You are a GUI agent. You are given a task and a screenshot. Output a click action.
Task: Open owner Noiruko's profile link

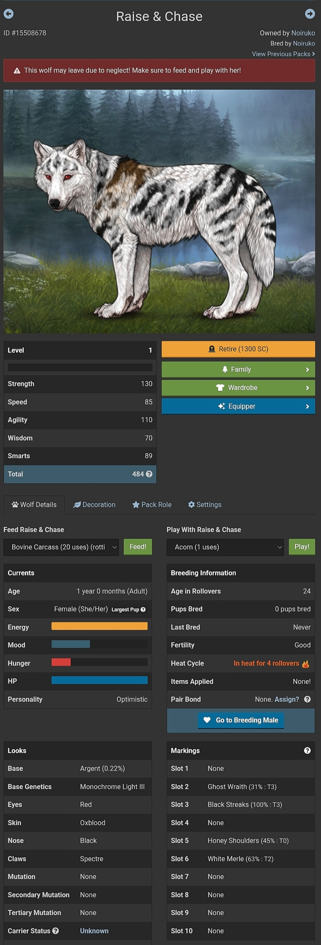[303, 33]
